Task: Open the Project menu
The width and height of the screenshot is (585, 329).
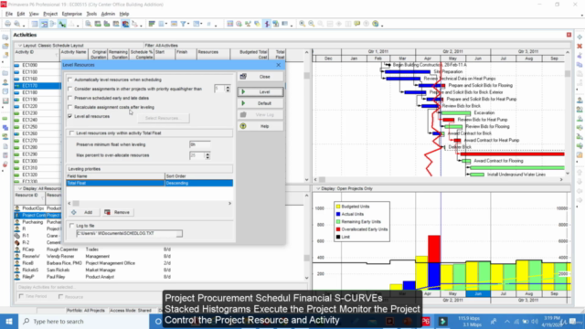Action: click(50, 14)
